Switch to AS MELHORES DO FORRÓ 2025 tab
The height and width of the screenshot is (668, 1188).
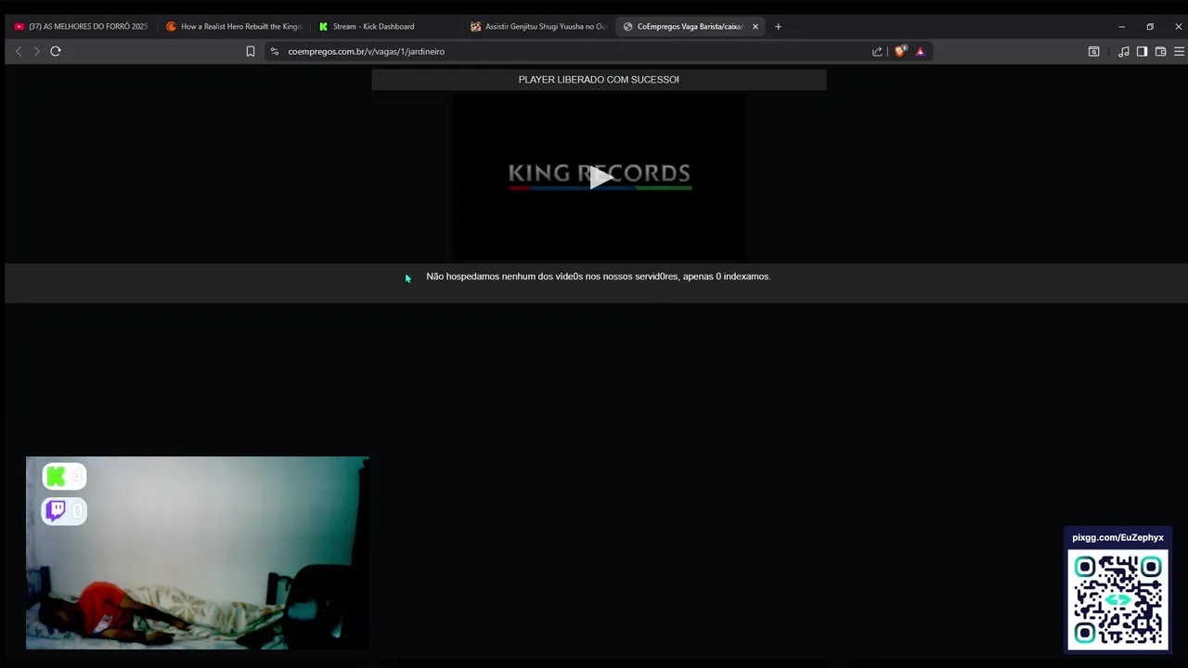coord(81,26)
